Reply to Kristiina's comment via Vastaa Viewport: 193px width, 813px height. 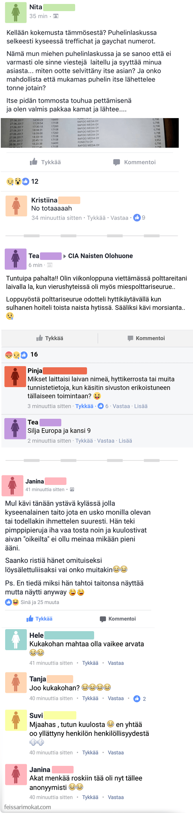[119, 218]
